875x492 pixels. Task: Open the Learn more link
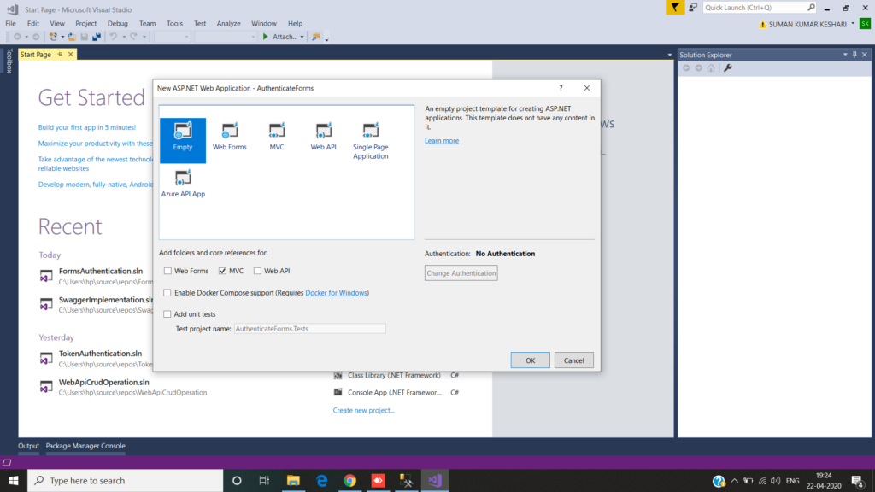click(442, 141)
